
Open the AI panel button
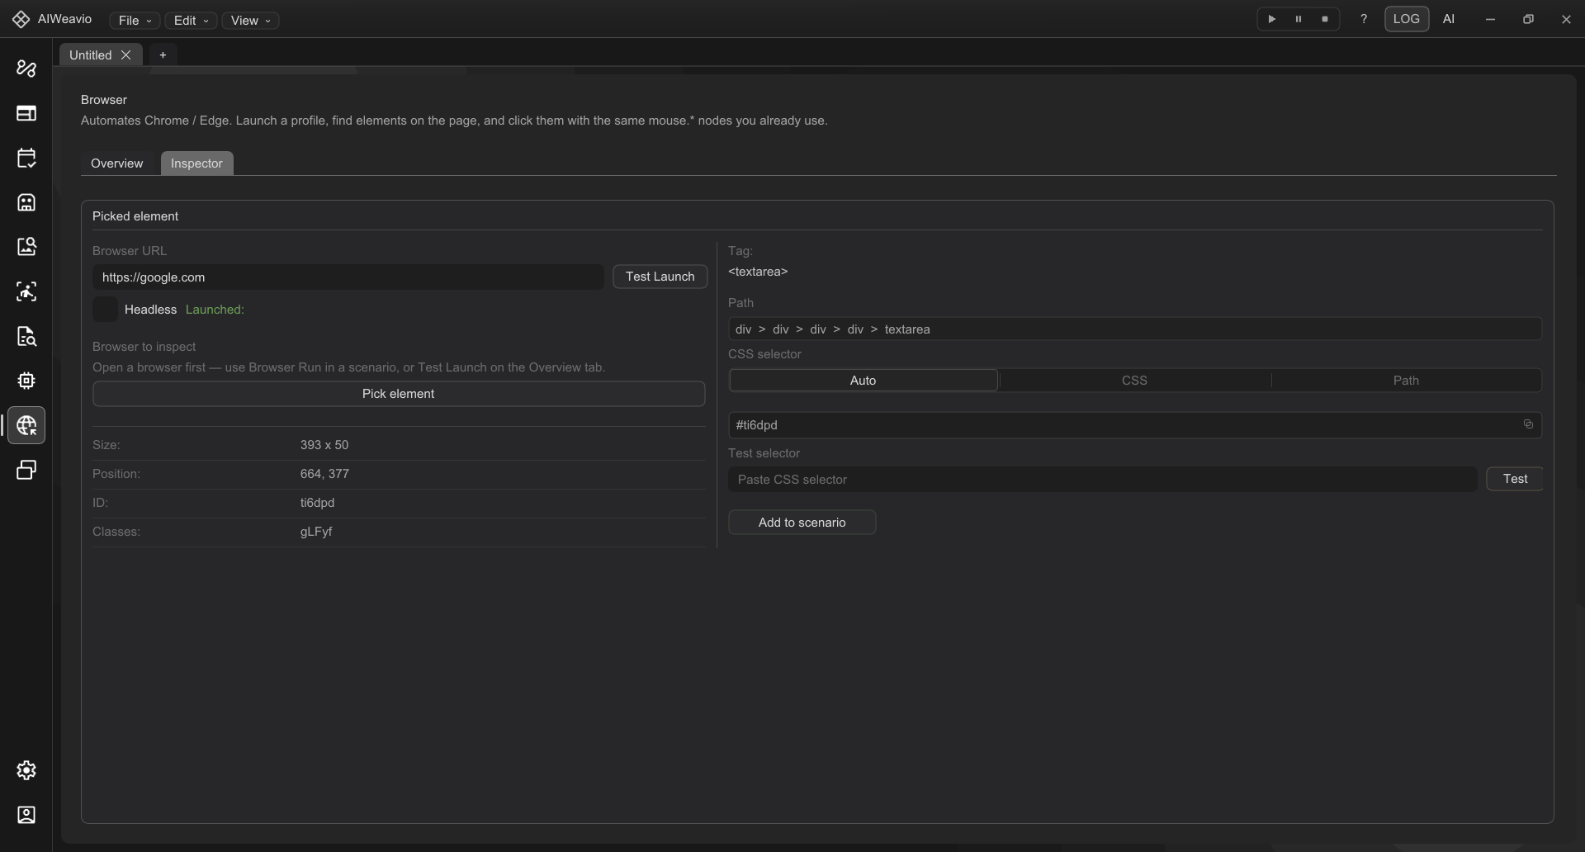[1448, 19]
